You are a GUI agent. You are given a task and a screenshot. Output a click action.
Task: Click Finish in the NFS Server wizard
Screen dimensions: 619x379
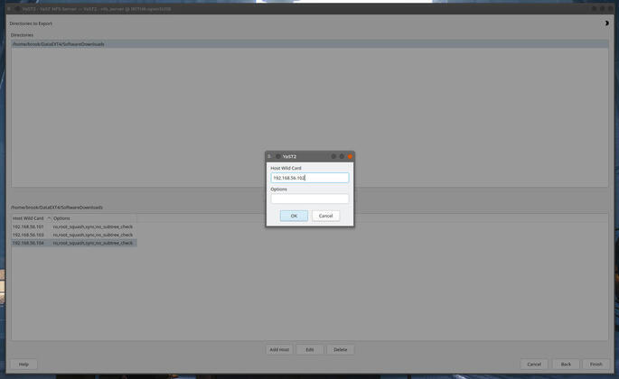tap(596, 364)
